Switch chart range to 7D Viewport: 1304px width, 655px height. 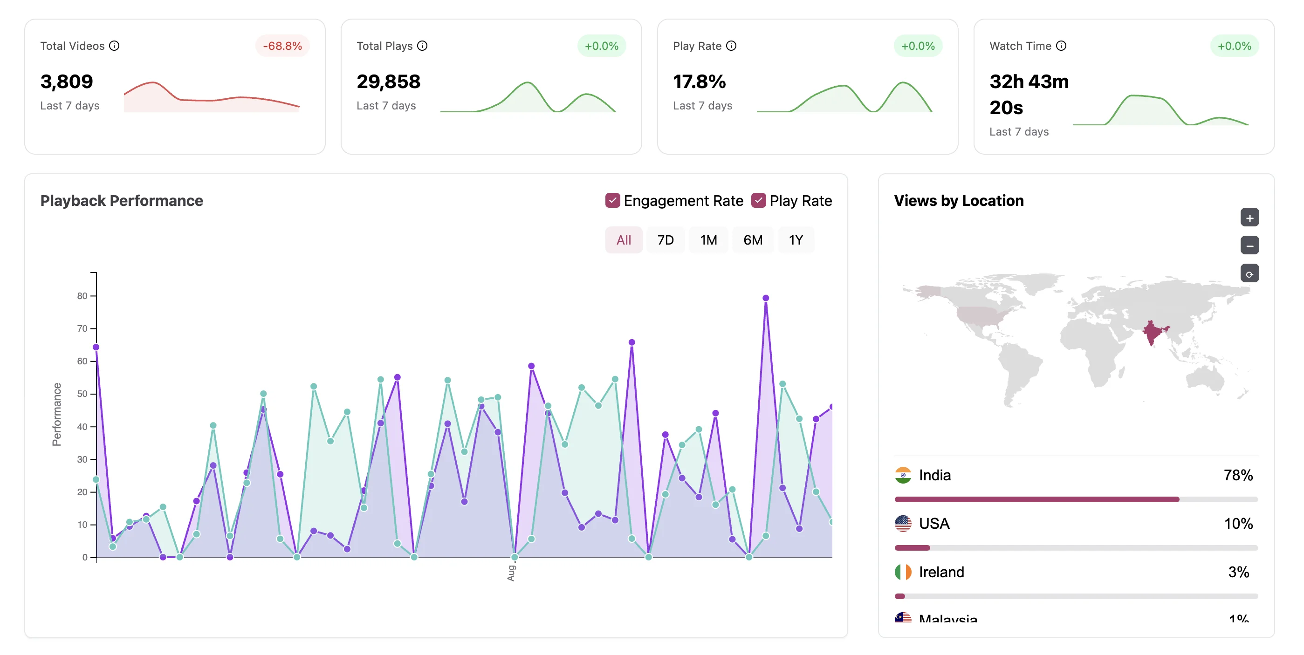pyautogui.click(x=665, y=240)
